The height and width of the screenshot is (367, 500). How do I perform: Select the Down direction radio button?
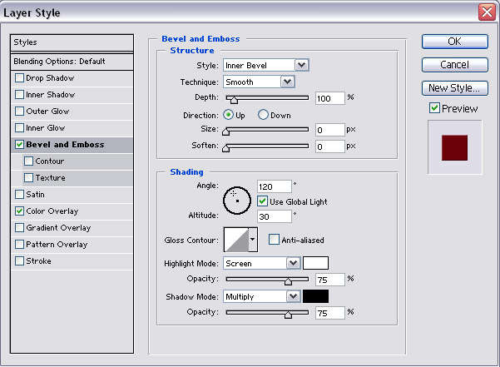click(x=263, y=115)
